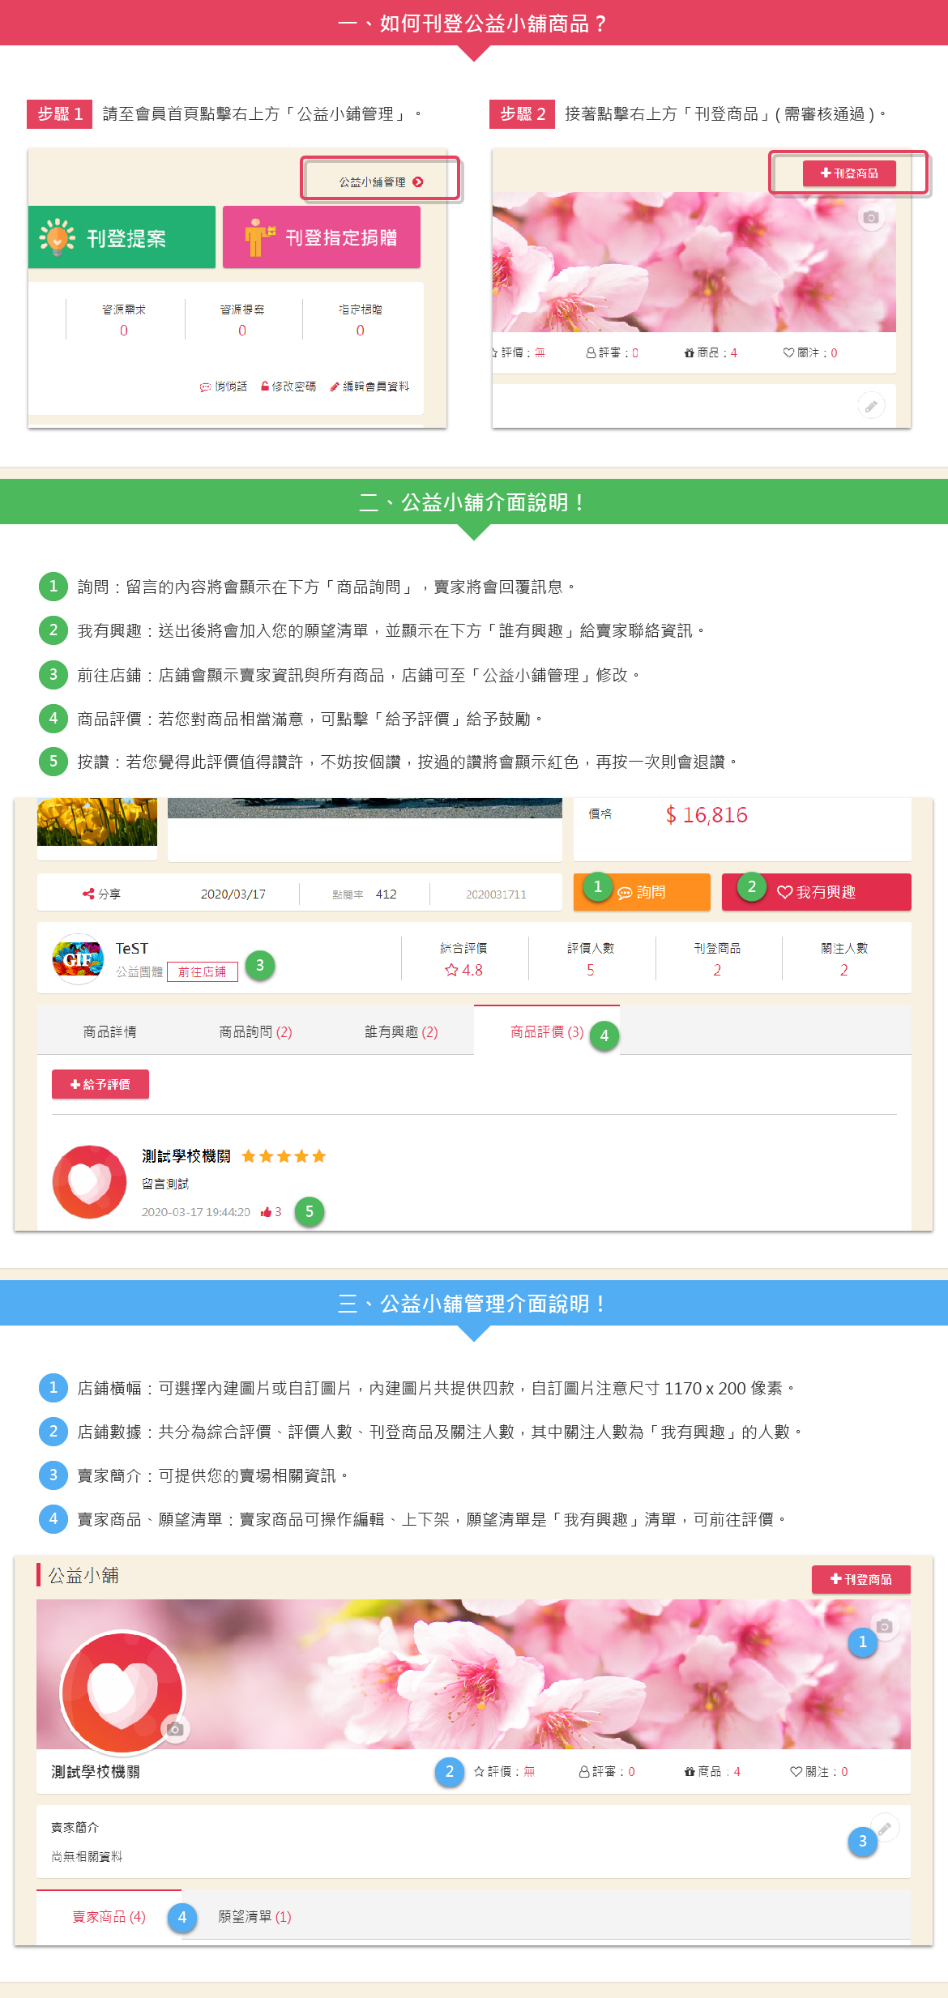Viewport: 948px width, 1998px height.
Task: Click the camera icon in the step 2 preview
Action: click(x=871, y=217)
